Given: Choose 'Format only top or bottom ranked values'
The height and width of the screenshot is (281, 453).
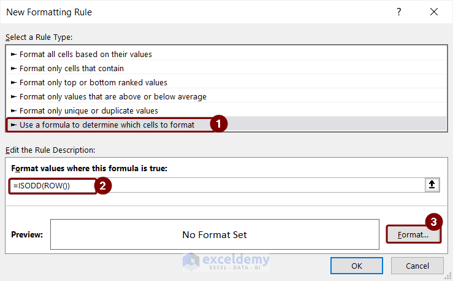Looking at the screenshot, I should [93, 82].
